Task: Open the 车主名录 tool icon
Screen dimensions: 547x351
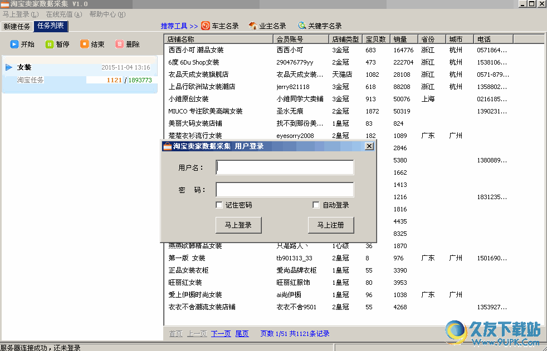Action: [x=206, y=26]
